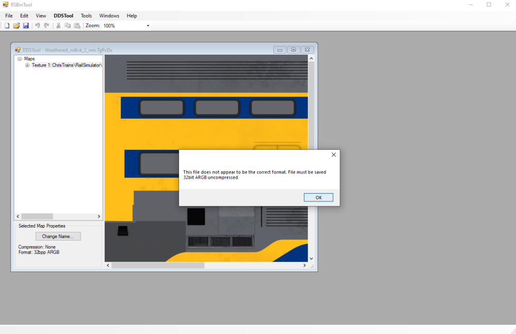This screenshot has width=516, height=334.
Task: Open the View menu
Action: click(41, 16)
